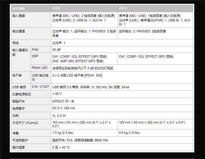This screenshot has width=205, height=159.
Task: Click the 当信号达到削波电平以下 3 dB description
Action: (83, 68)
